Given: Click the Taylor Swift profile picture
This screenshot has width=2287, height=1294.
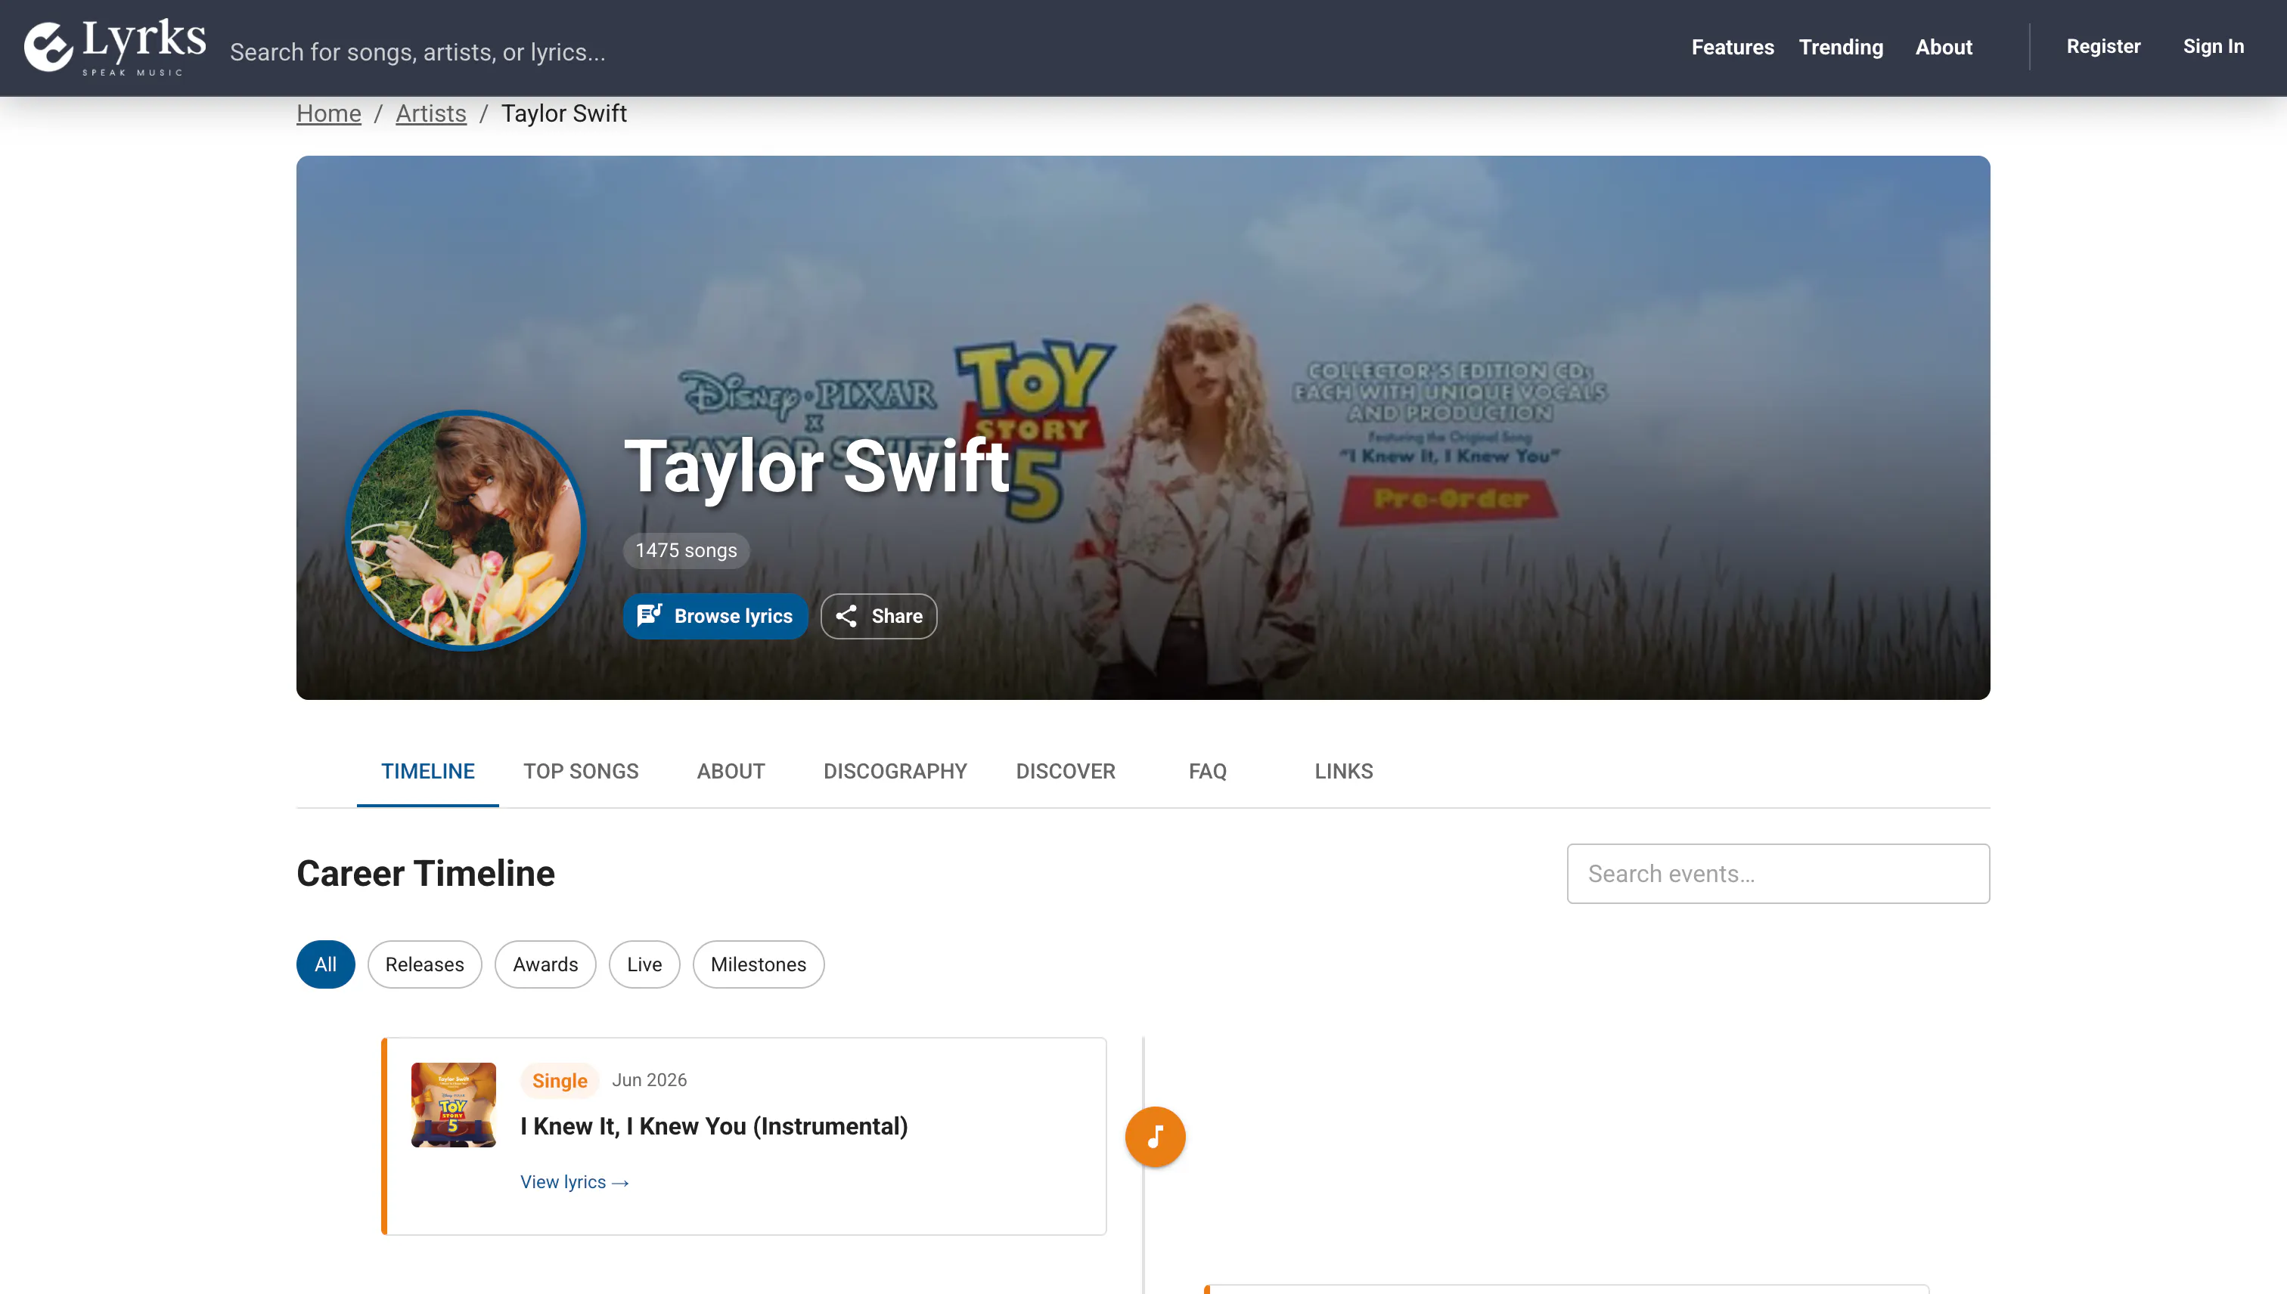Looking at the screenshot, I should (x=466, y=530).
